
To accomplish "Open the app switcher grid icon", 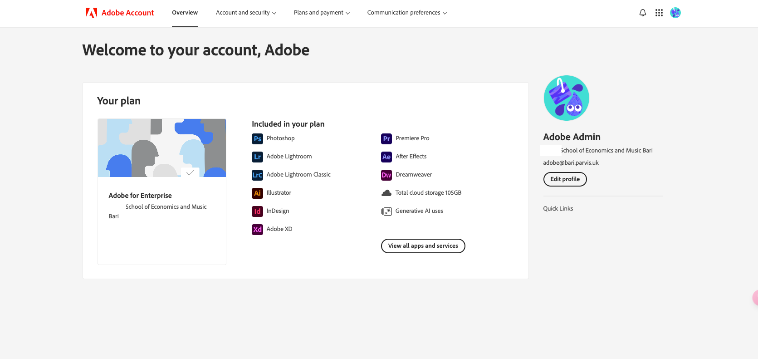I will tap(659, 13).
